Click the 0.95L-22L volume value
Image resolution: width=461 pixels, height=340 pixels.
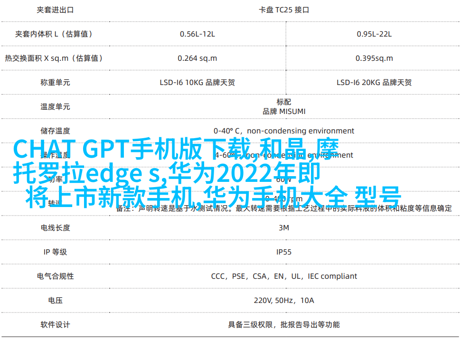tap(374, 34)
